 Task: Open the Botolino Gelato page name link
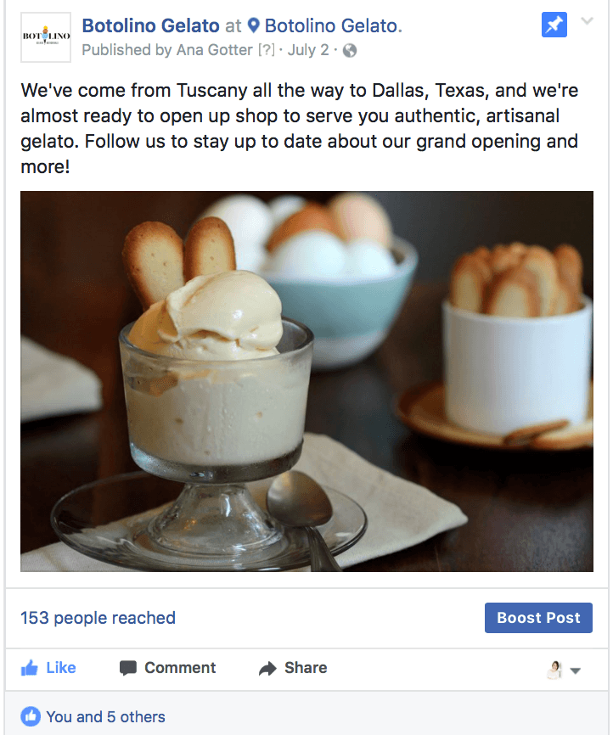click(150, 25)
